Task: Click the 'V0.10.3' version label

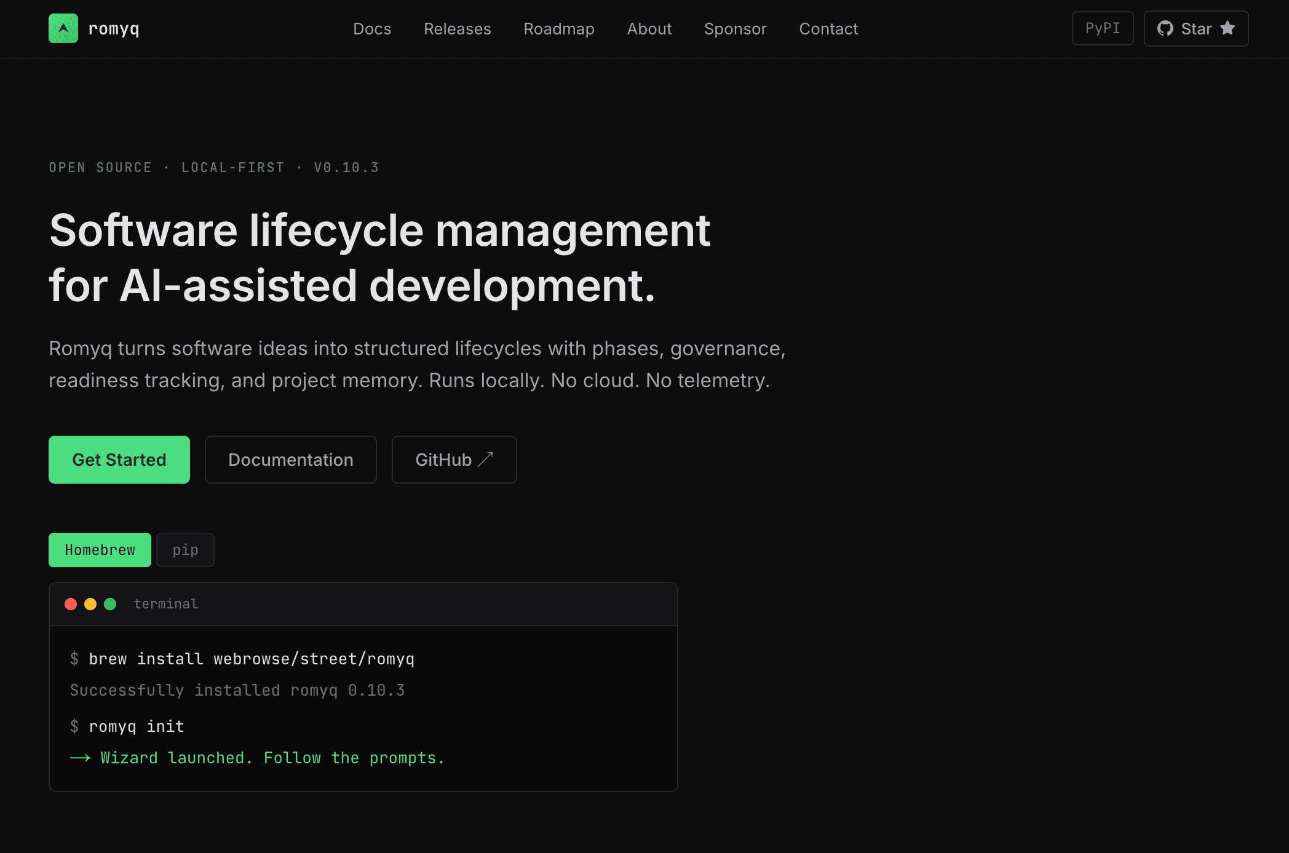Action: pos(346,168)
